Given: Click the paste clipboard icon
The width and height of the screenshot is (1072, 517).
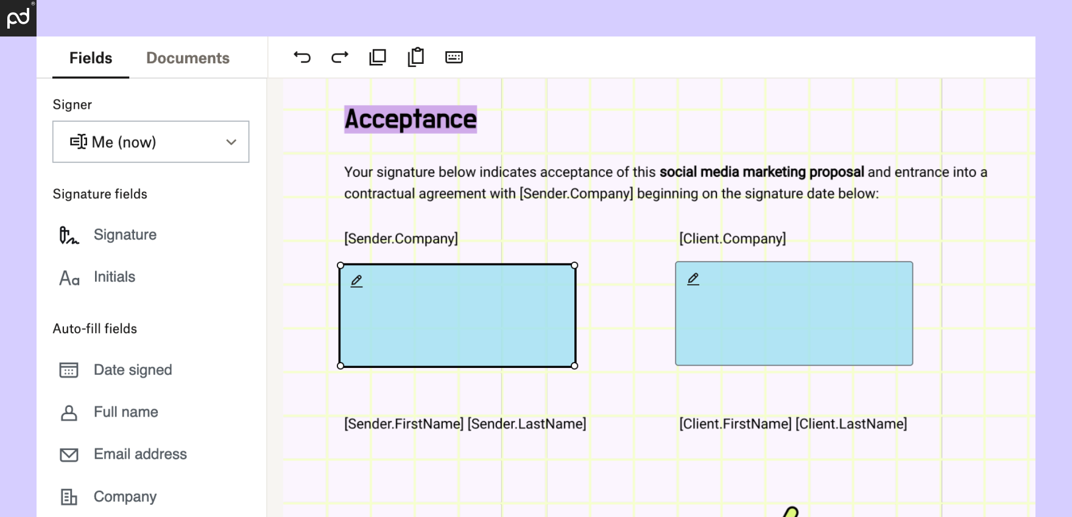Looking at the screenshot, I should point(416,57).
